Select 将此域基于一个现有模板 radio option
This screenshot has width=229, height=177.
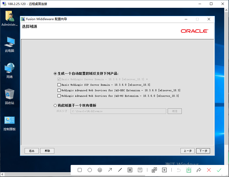(55, 105)
